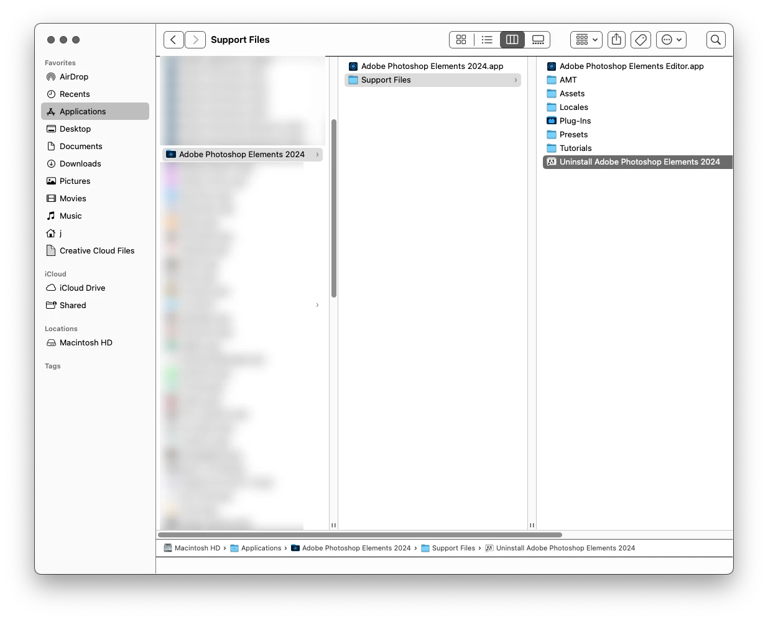Go back with the toolbar back arrow
768x620 pixels.
(173, 40)
